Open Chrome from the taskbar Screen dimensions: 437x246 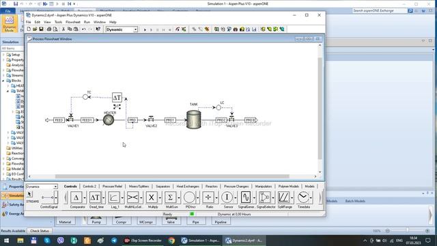[x=171, y=241]
